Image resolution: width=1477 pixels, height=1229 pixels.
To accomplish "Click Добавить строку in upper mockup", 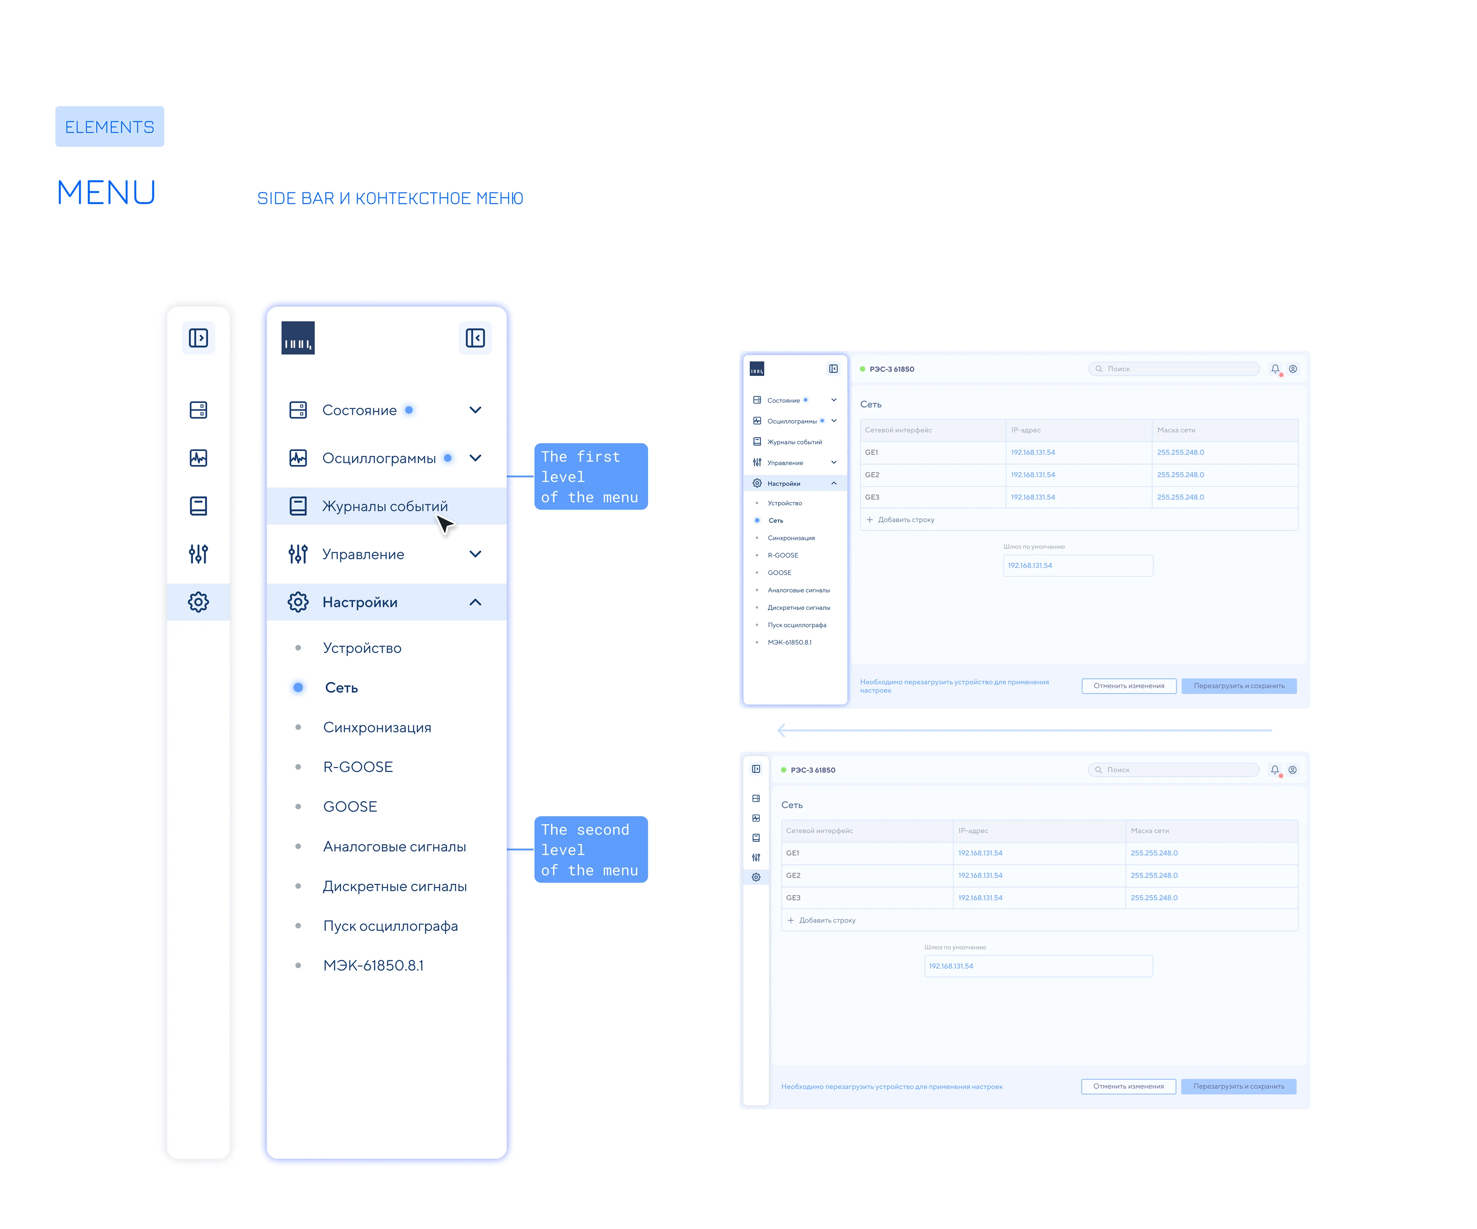I will coord(907,520).
